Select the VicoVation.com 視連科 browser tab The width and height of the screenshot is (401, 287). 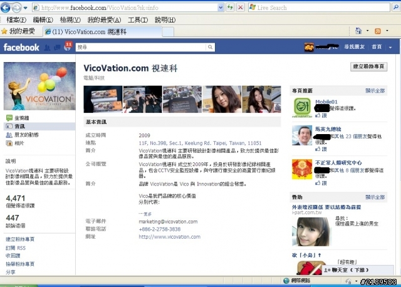point(102,32)
